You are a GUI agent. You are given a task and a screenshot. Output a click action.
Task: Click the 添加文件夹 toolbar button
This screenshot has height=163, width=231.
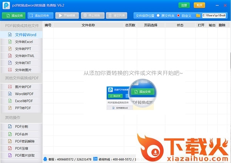[x=40, y=16]
